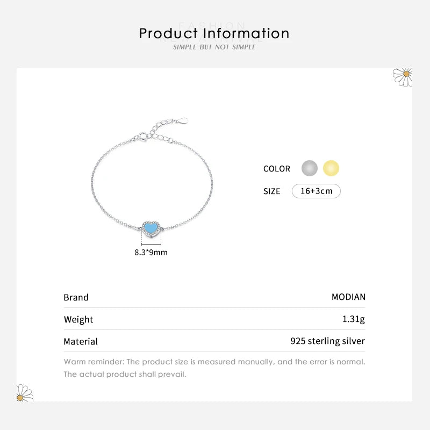
Task: Click the 1.31g weight value
Action: (354, 319)
